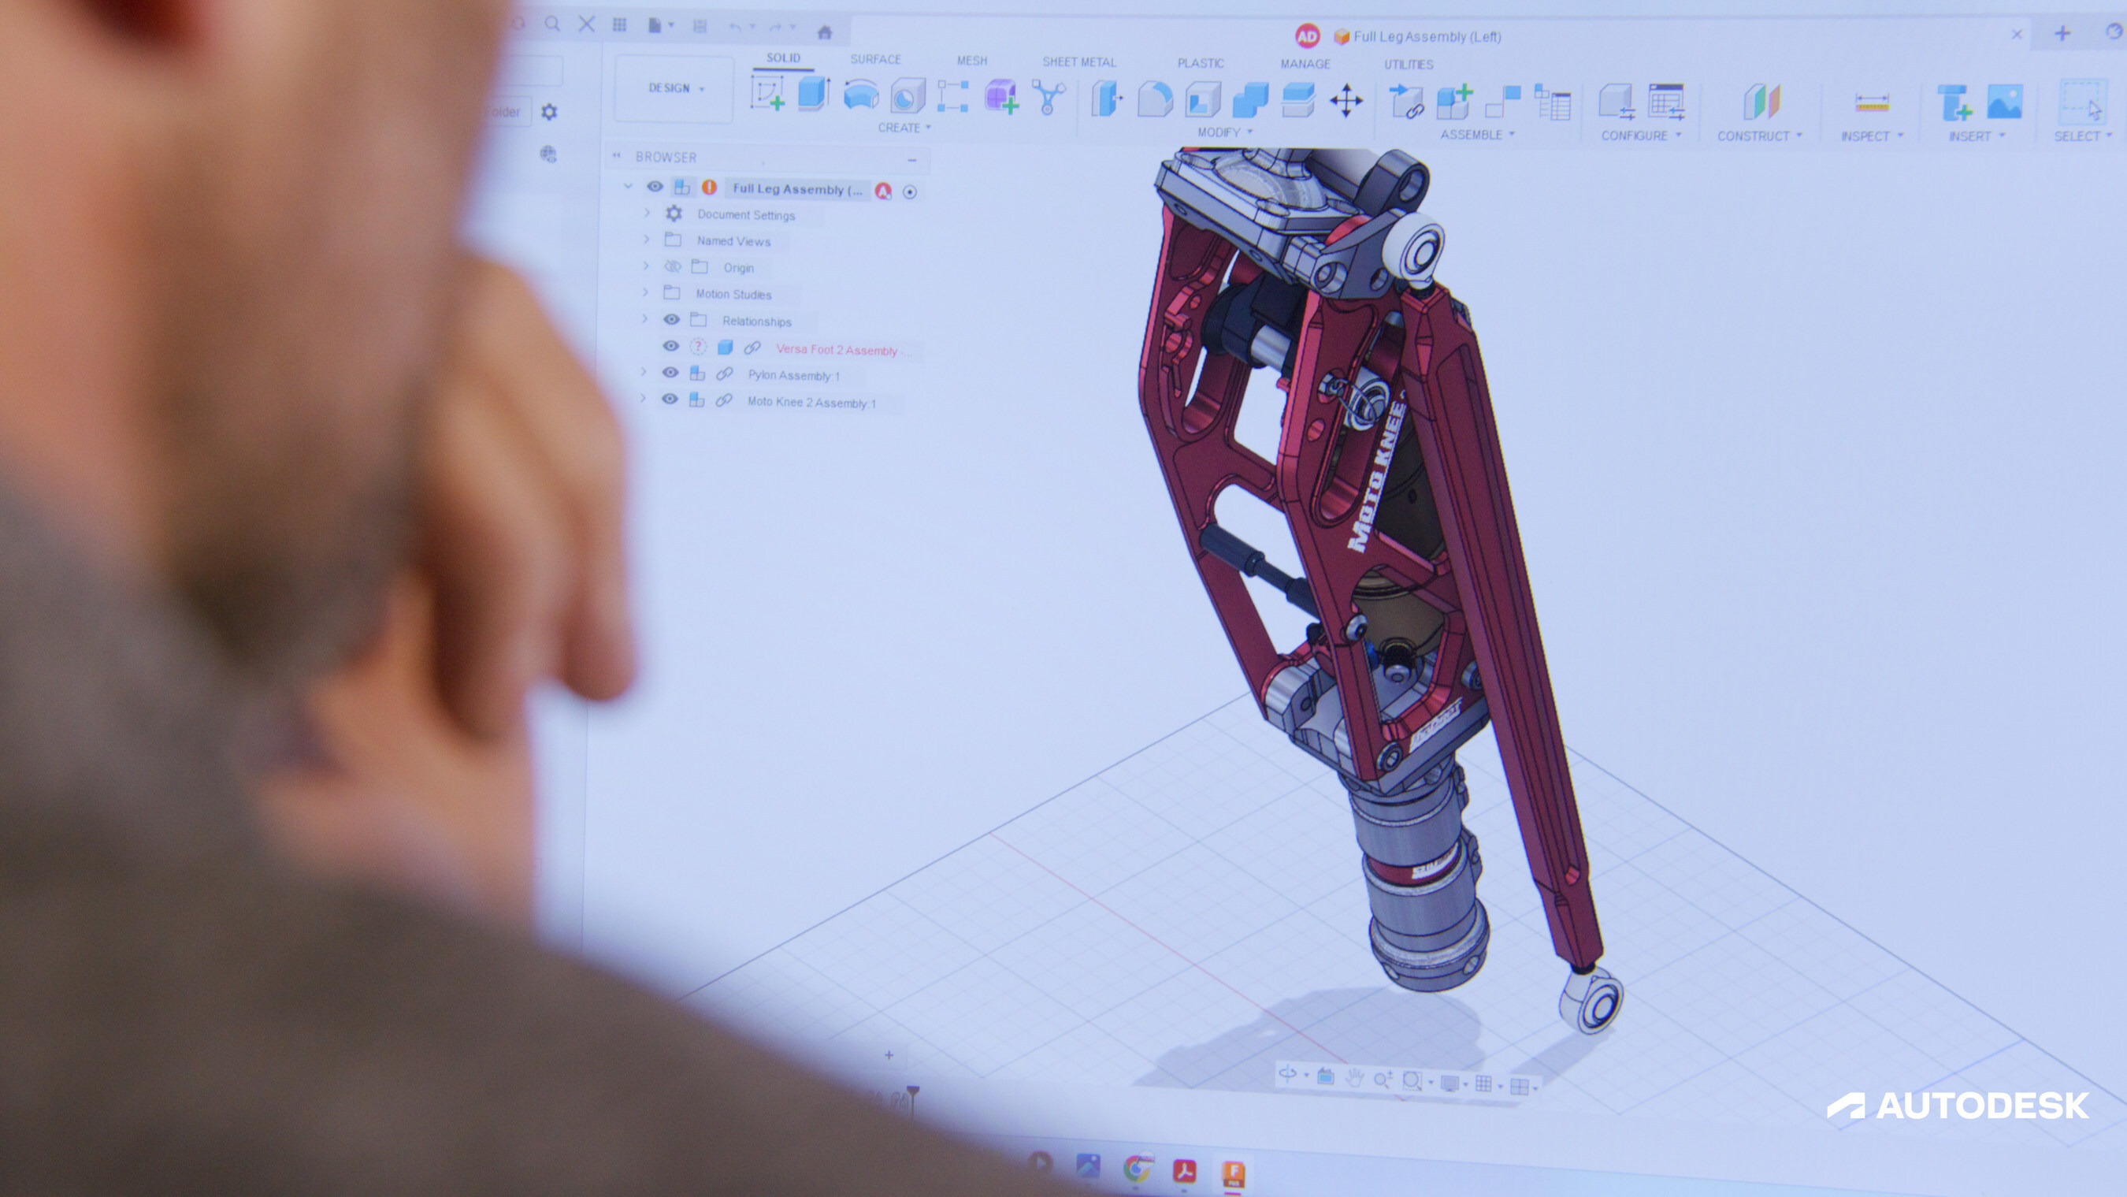The width and height of the screenshot is (2127, 1197).
Task: Show the hidden Origin folder
Action: click(672, 267)
